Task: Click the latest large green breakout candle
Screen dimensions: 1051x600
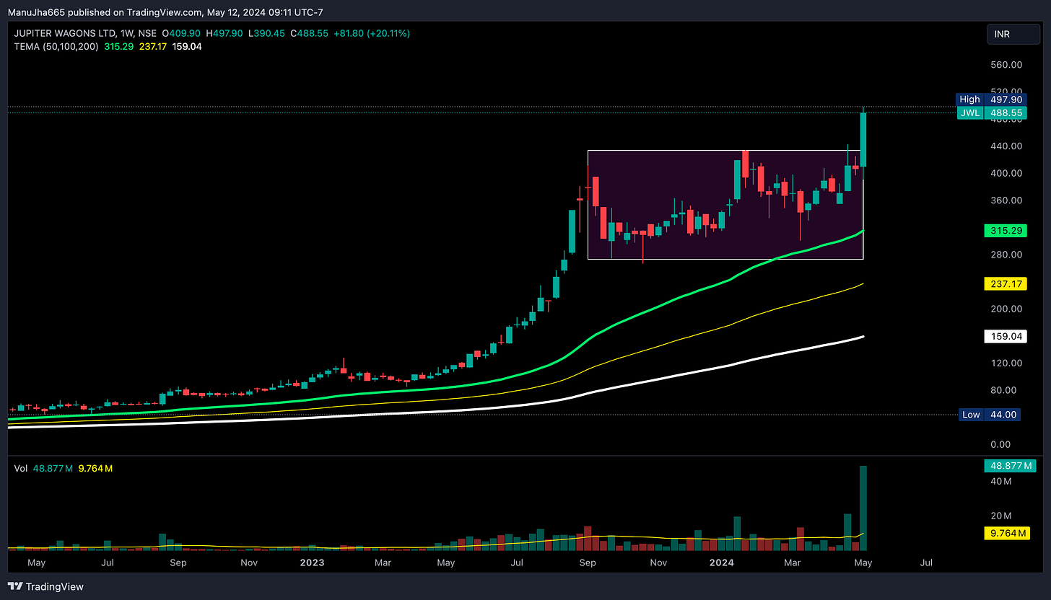Action: [863, 140]
